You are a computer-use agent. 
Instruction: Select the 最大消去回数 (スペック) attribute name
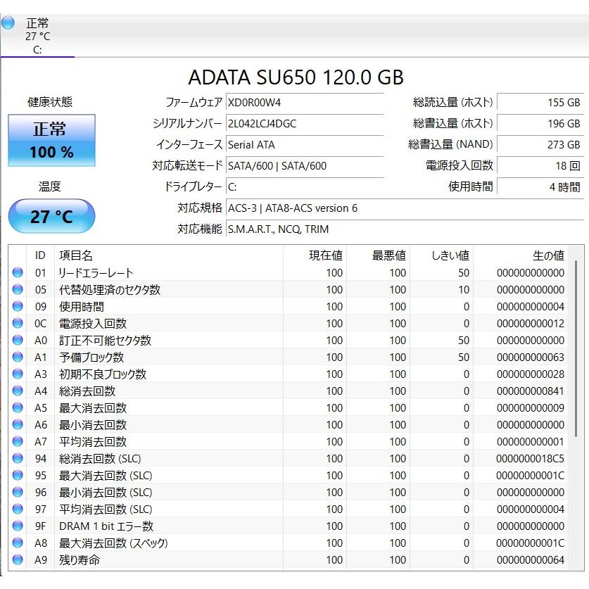click(113, 543)
